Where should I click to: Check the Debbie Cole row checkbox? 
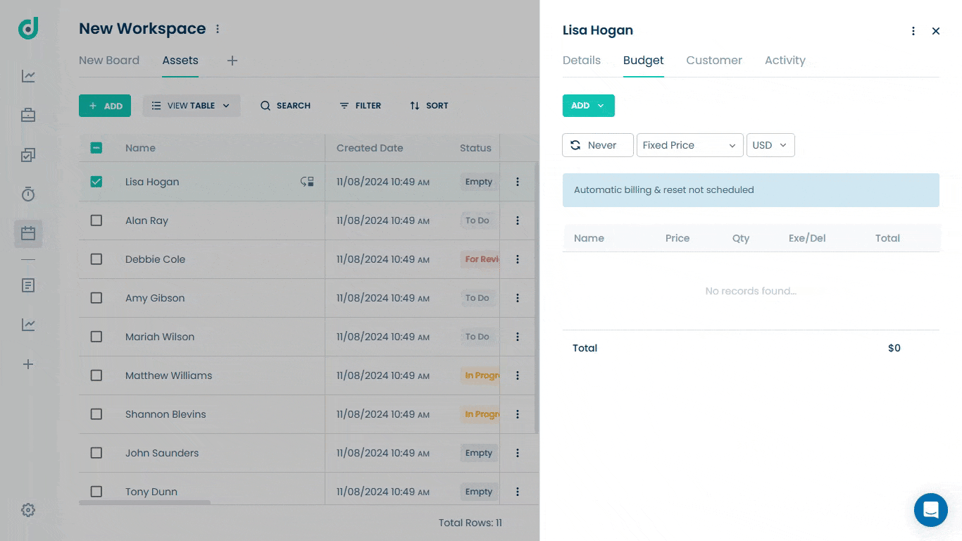pyautogui.click(x=96, y=259)
